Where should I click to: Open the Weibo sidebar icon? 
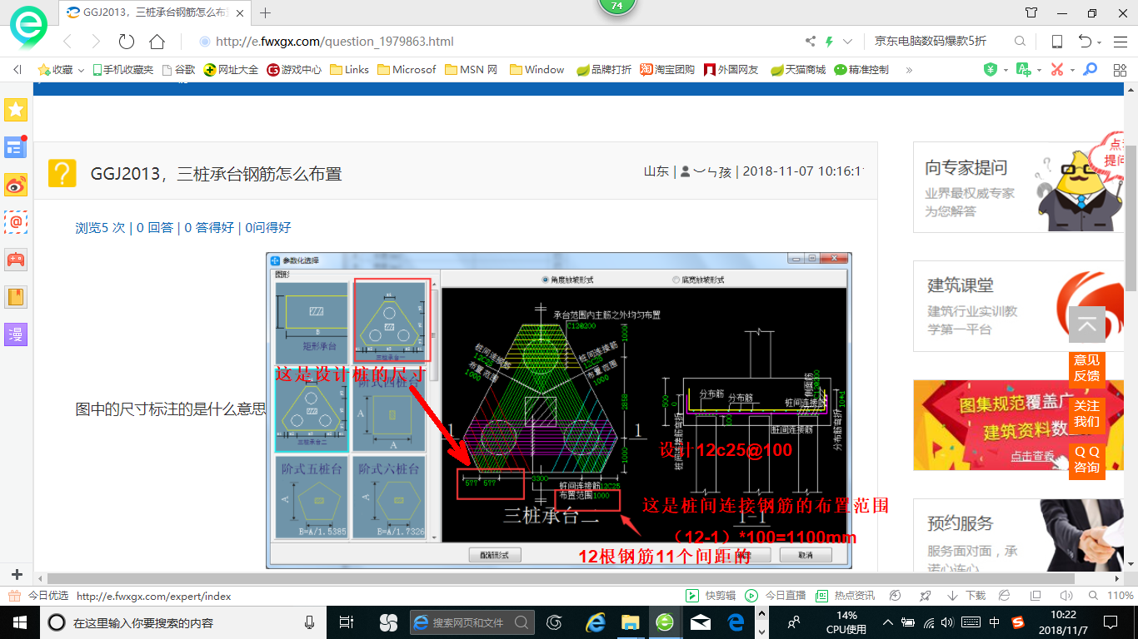coord(16,185)
